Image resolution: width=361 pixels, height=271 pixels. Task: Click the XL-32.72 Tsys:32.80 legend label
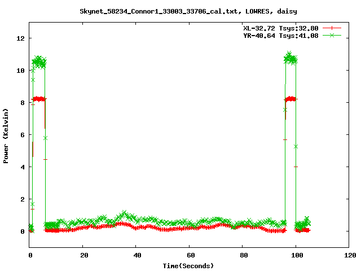[281, 28]
